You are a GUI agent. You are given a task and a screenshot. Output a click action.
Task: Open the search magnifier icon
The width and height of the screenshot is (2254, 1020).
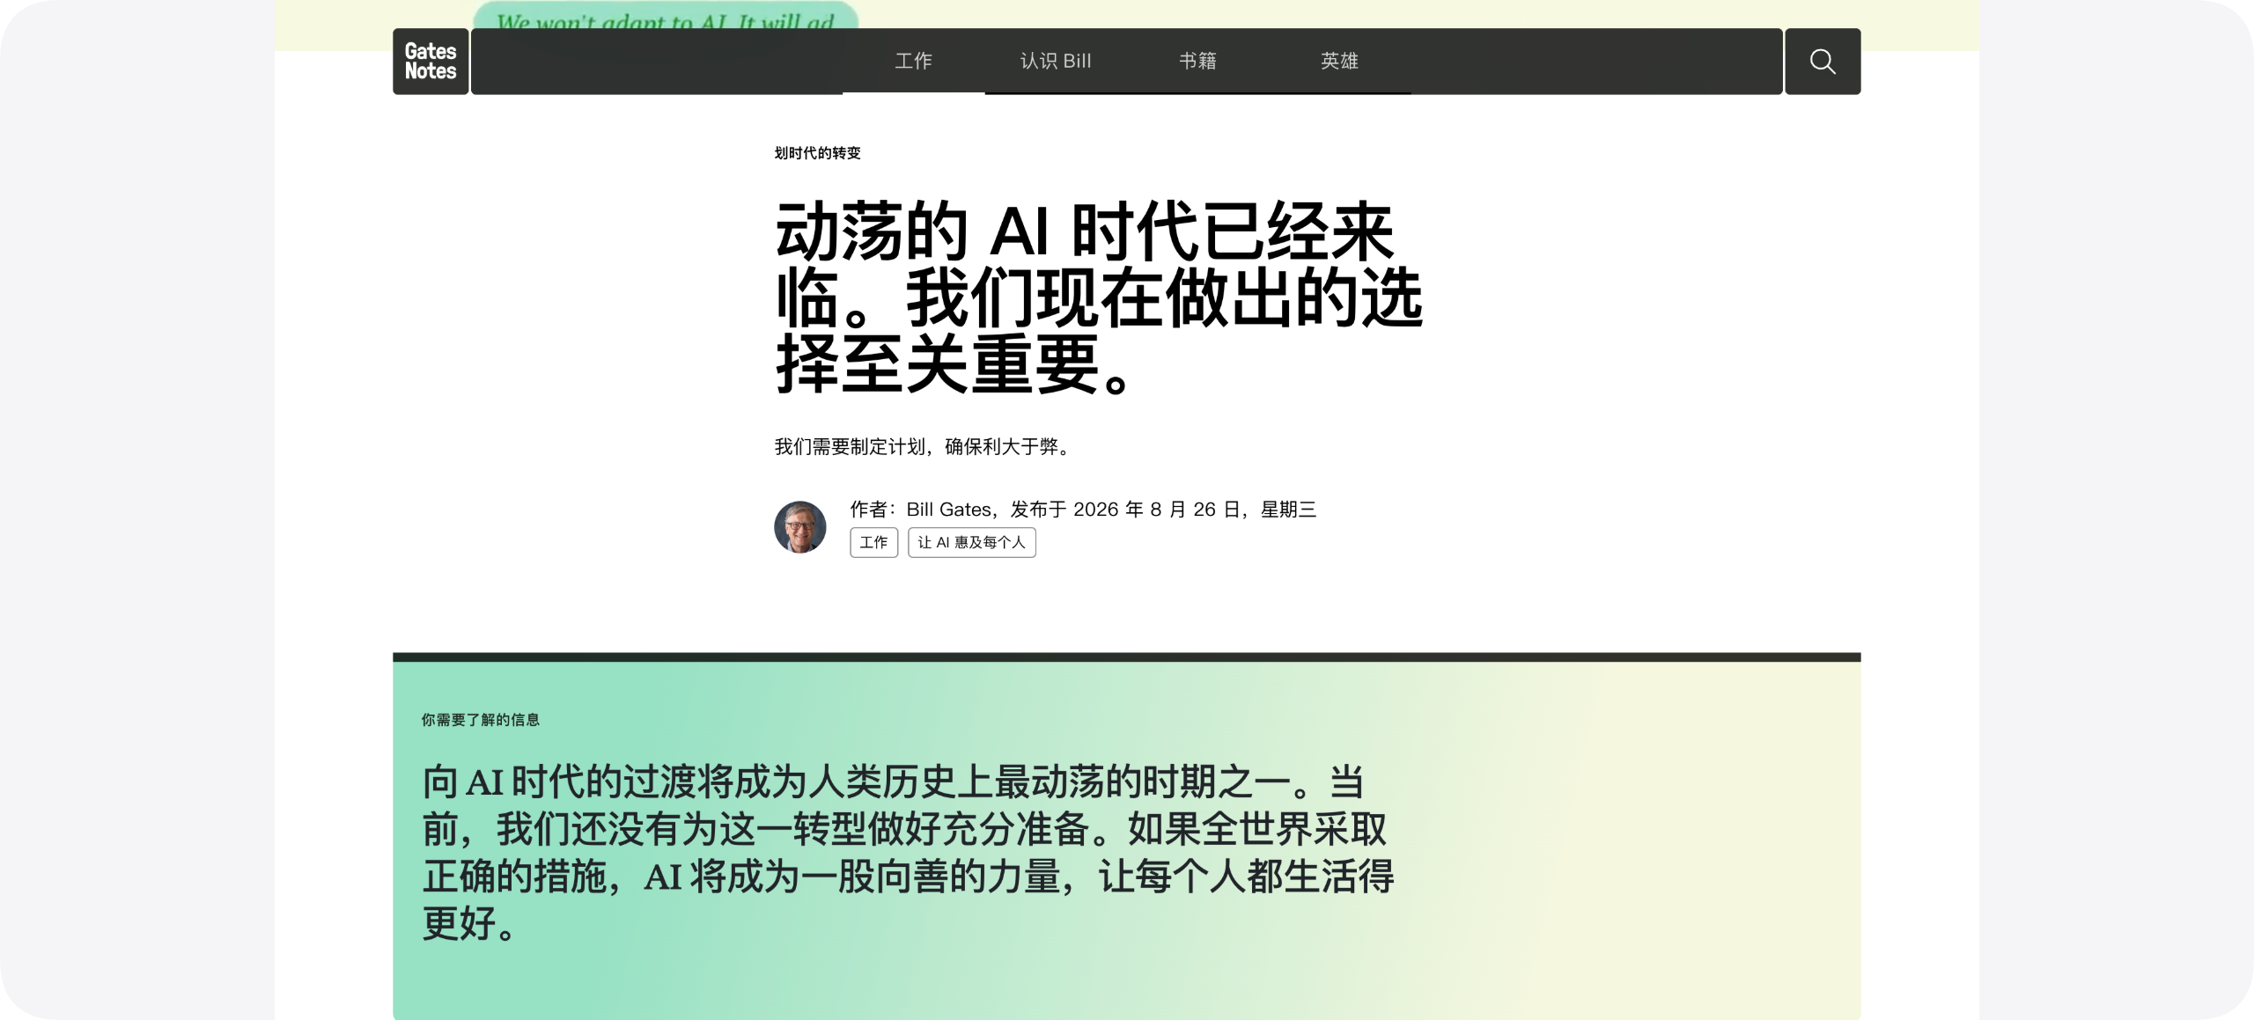pos(1823,62)
